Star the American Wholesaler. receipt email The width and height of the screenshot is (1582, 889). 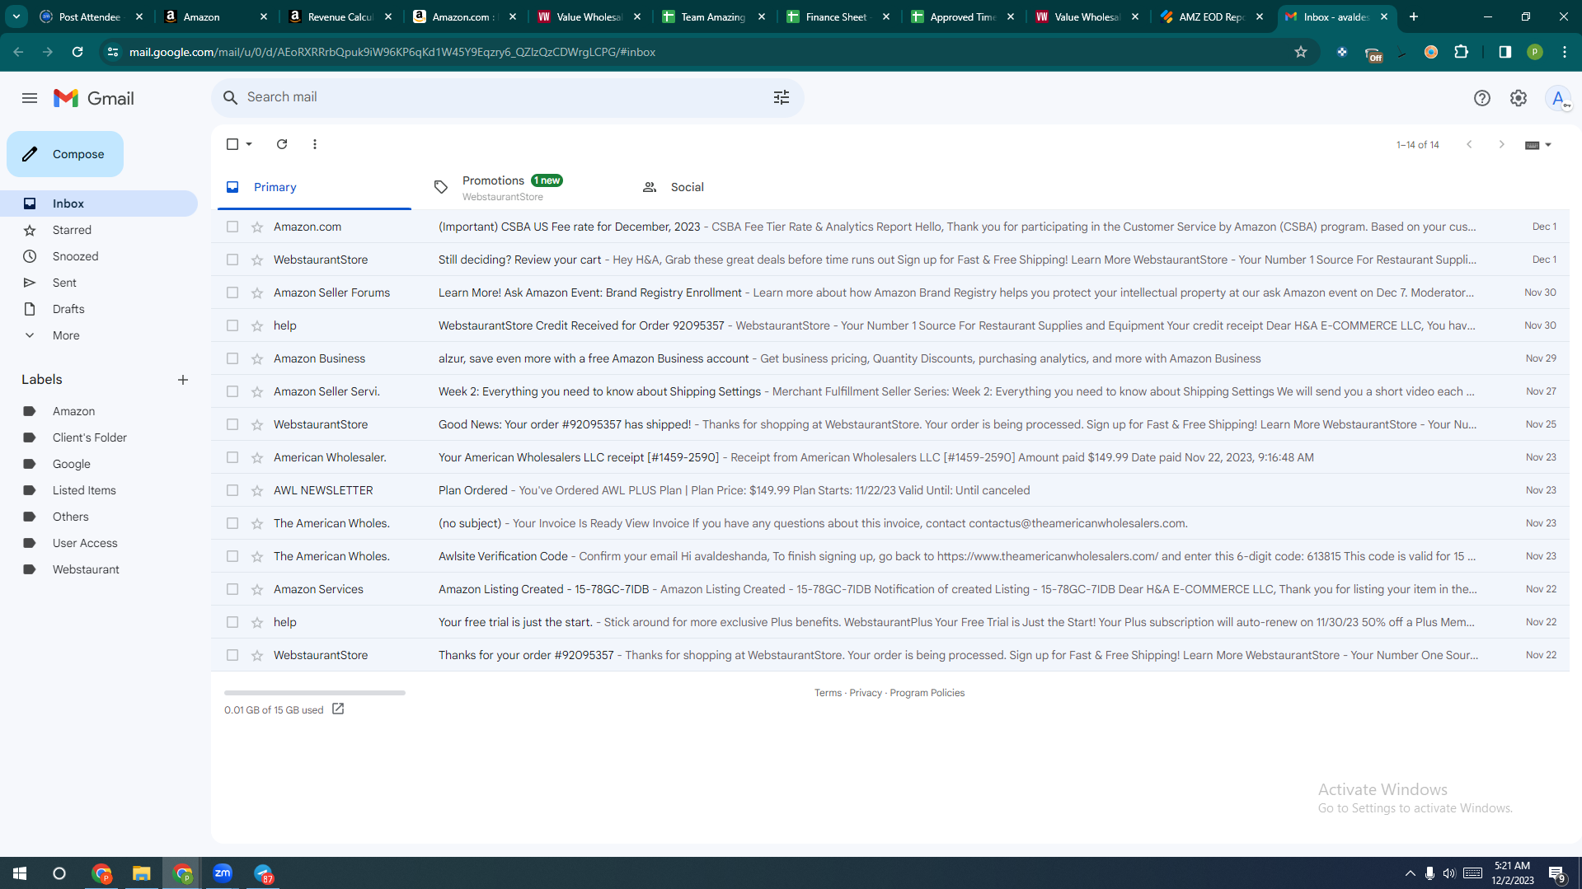257,457
